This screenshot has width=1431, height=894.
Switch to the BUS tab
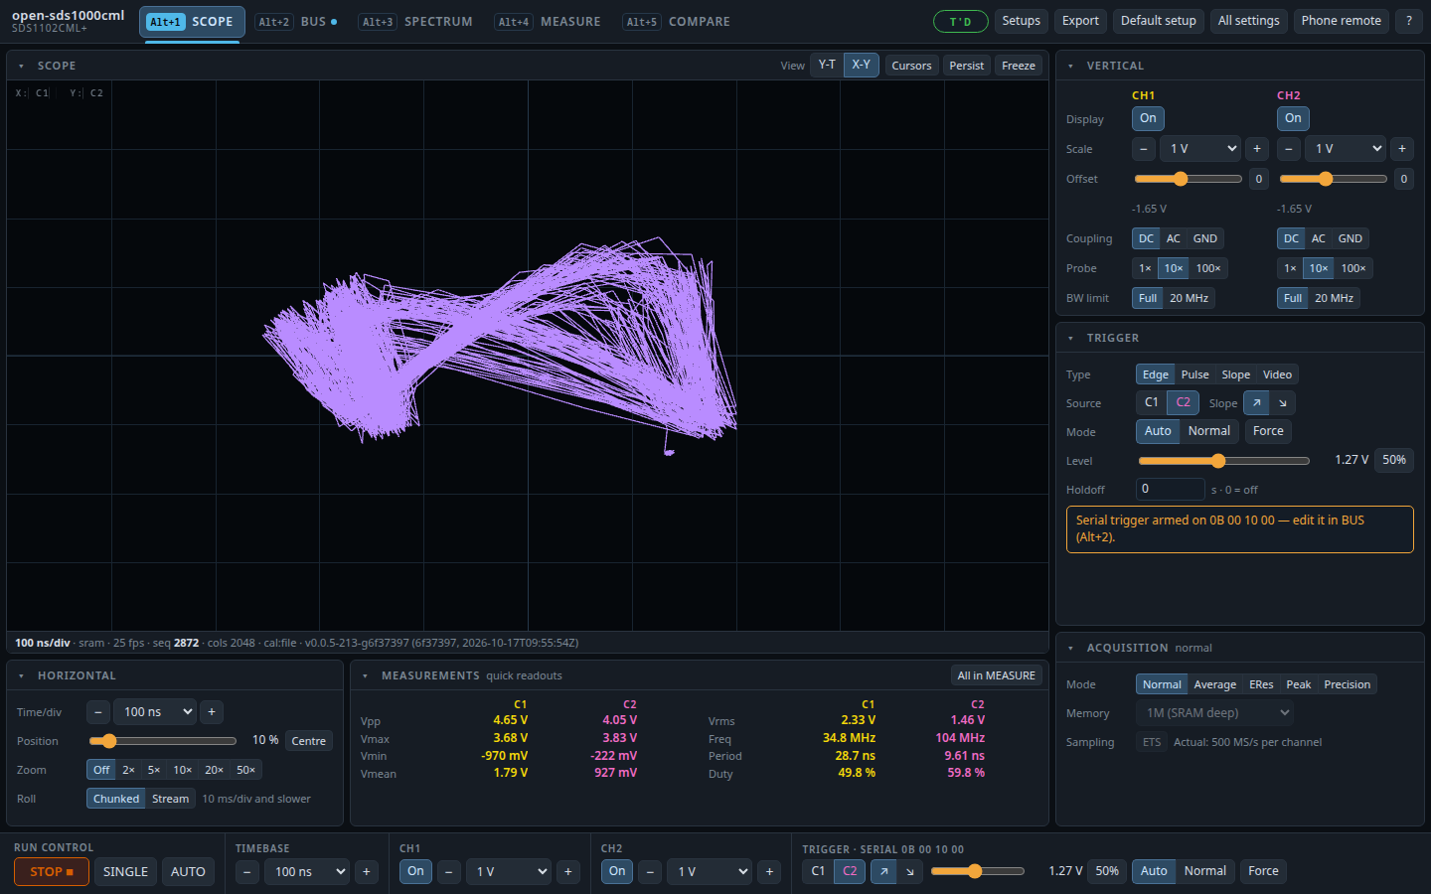[x=296, y=21]
